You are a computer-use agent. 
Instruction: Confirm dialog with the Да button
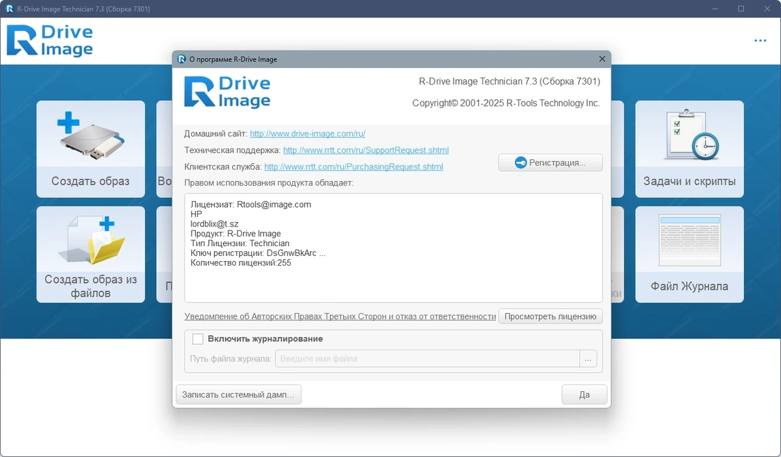[x=584, y=395]
